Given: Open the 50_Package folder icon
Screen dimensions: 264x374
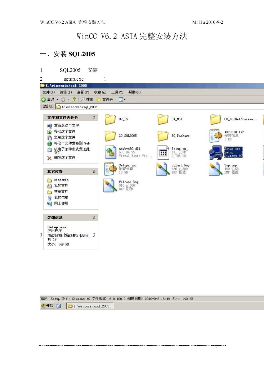Looking at the screenshot, I should coord(163,136).
